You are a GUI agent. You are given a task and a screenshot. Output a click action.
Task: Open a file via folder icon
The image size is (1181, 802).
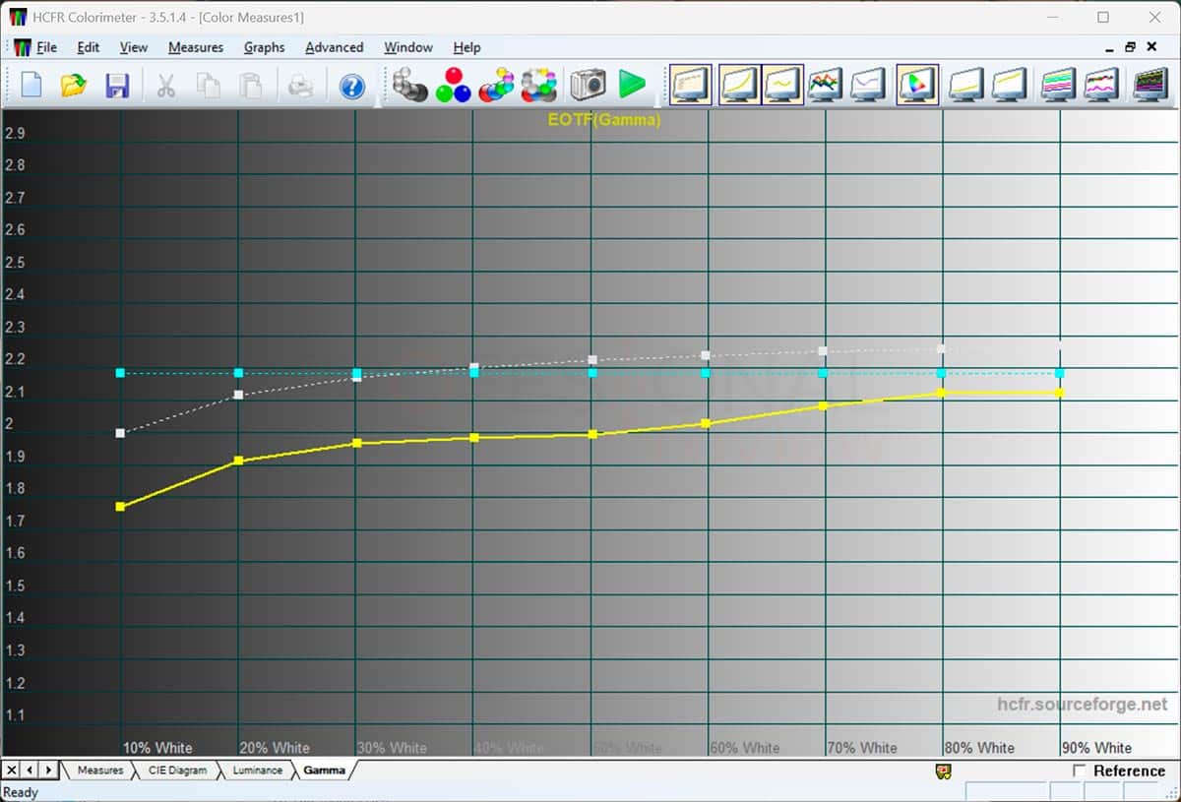coord(74,85)
